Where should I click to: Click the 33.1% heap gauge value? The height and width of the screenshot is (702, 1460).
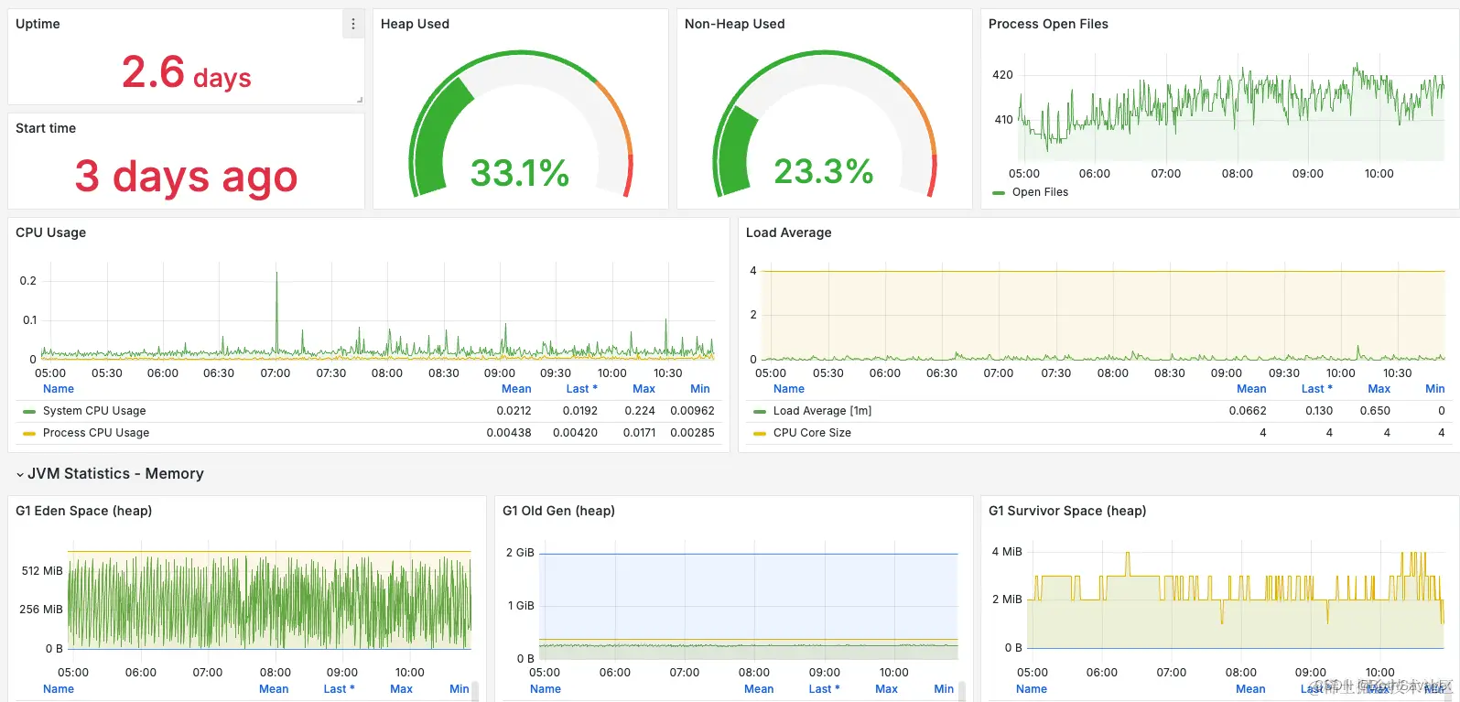coord(520,173)
